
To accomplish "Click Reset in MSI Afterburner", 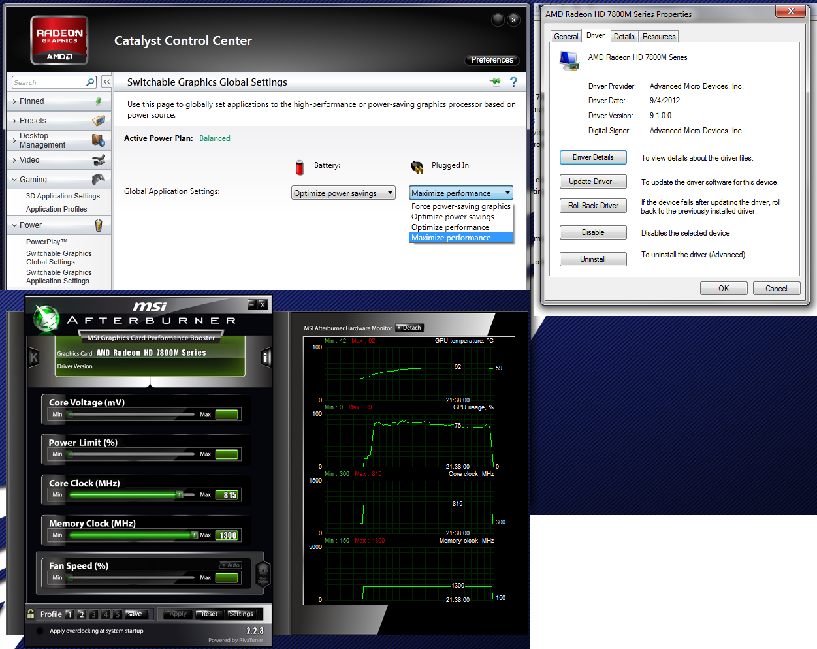I will (210, 614).
